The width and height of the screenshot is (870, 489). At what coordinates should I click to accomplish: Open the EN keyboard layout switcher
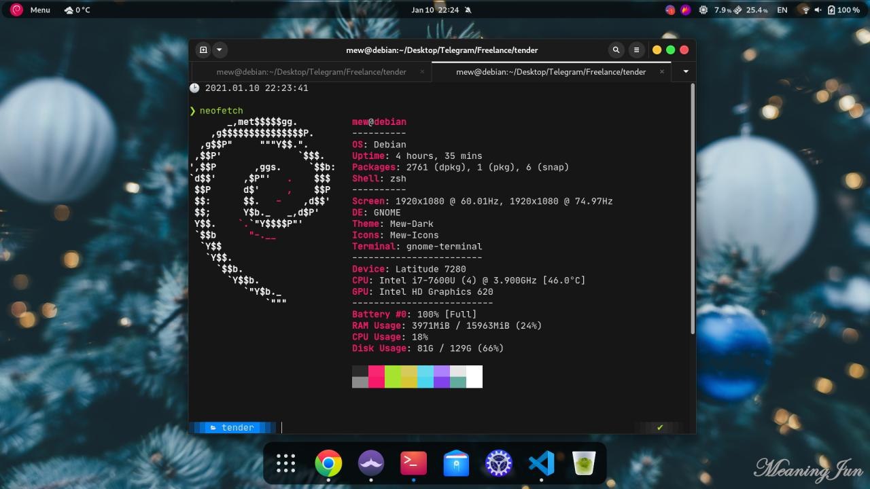pyautogui.click(x=782, y=10)
